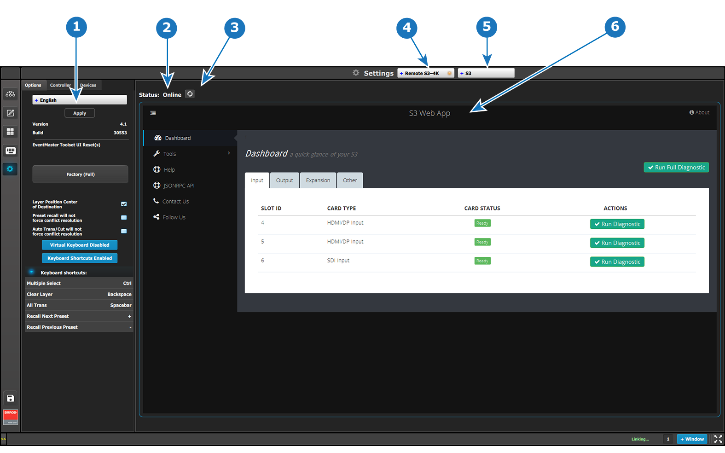
Task: Click the EventMaster Toolset UI Reset(s) label
Action: [66, 145]
